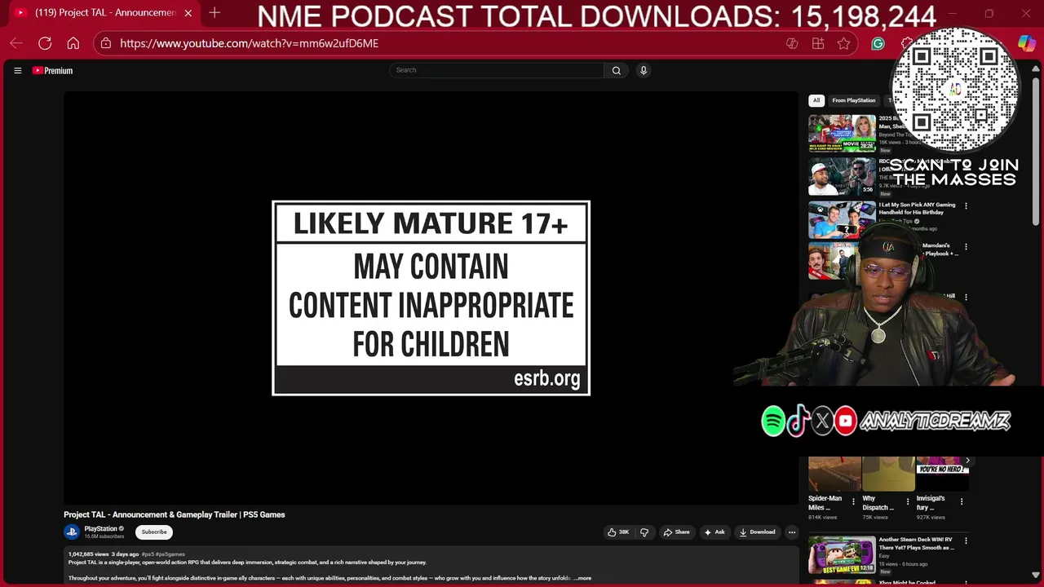Click the YouTube search box
Screen dimensions: 1044x587
coord(497,70)
